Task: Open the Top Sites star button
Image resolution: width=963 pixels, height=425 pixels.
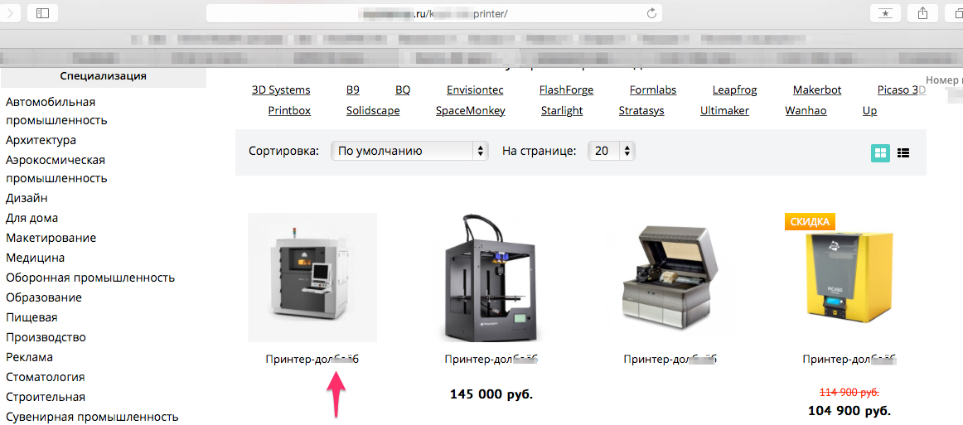Action: click(886, 13)
